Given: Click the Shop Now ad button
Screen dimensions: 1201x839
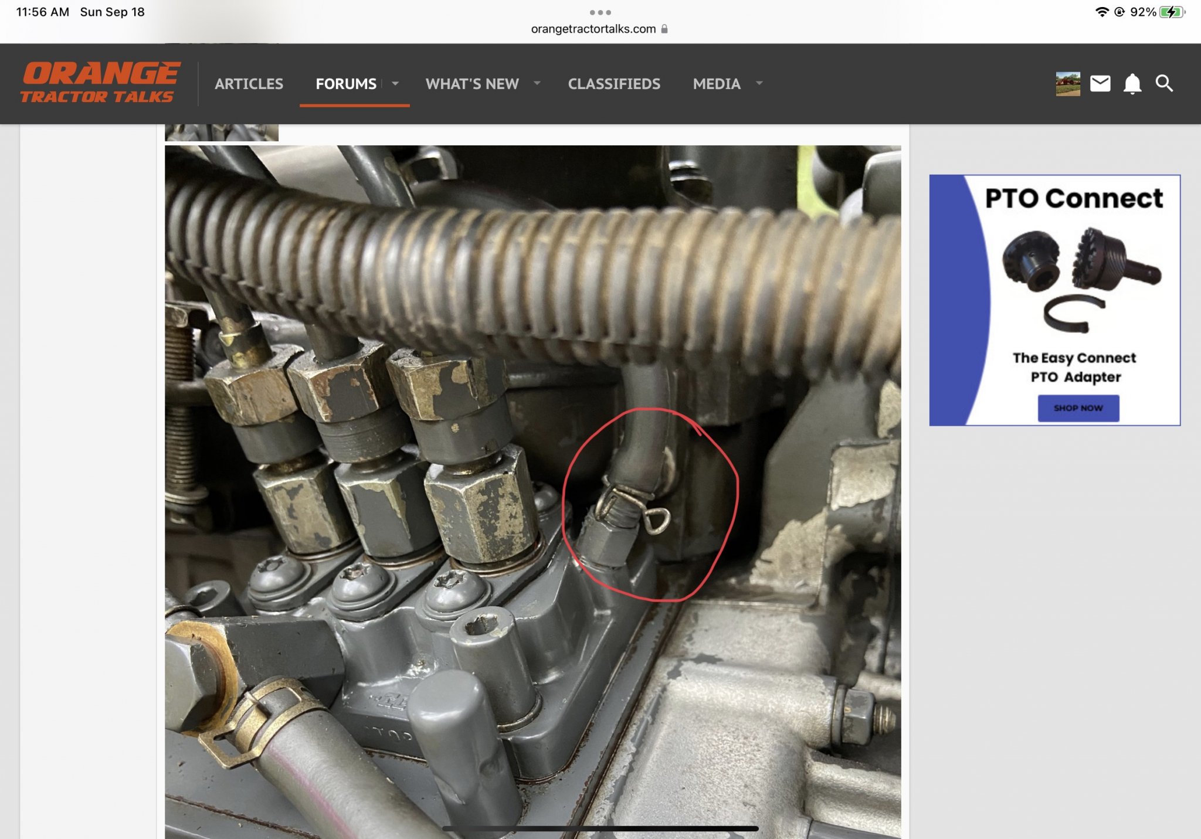Looking at the screenshot, I should [x=1078, y=408].
